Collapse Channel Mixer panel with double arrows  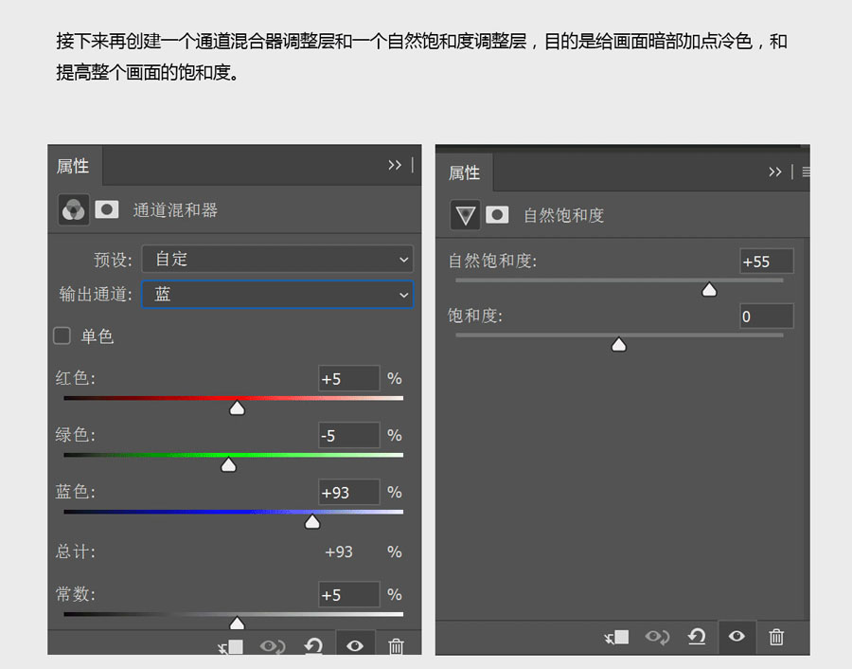coord(395,165)
